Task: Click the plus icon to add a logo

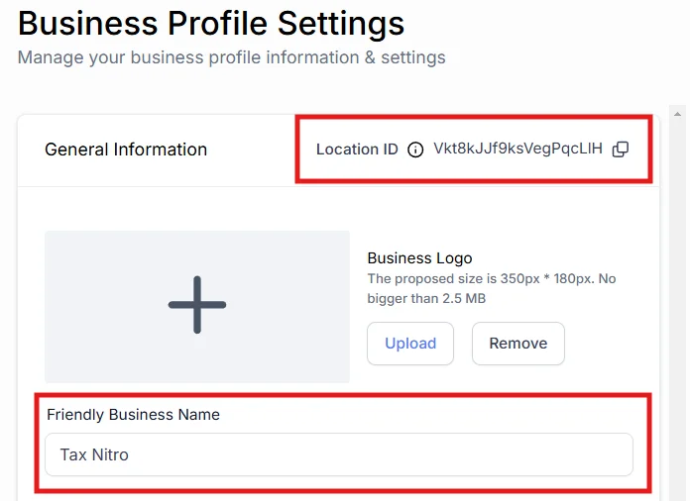Action: (x=197, y=305)
